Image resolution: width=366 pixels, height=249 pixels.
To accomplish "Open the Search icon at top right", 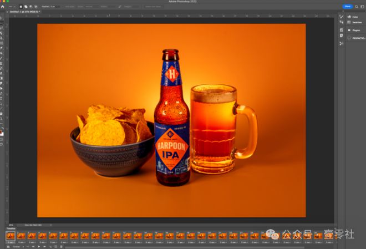I will coord(357,7).
